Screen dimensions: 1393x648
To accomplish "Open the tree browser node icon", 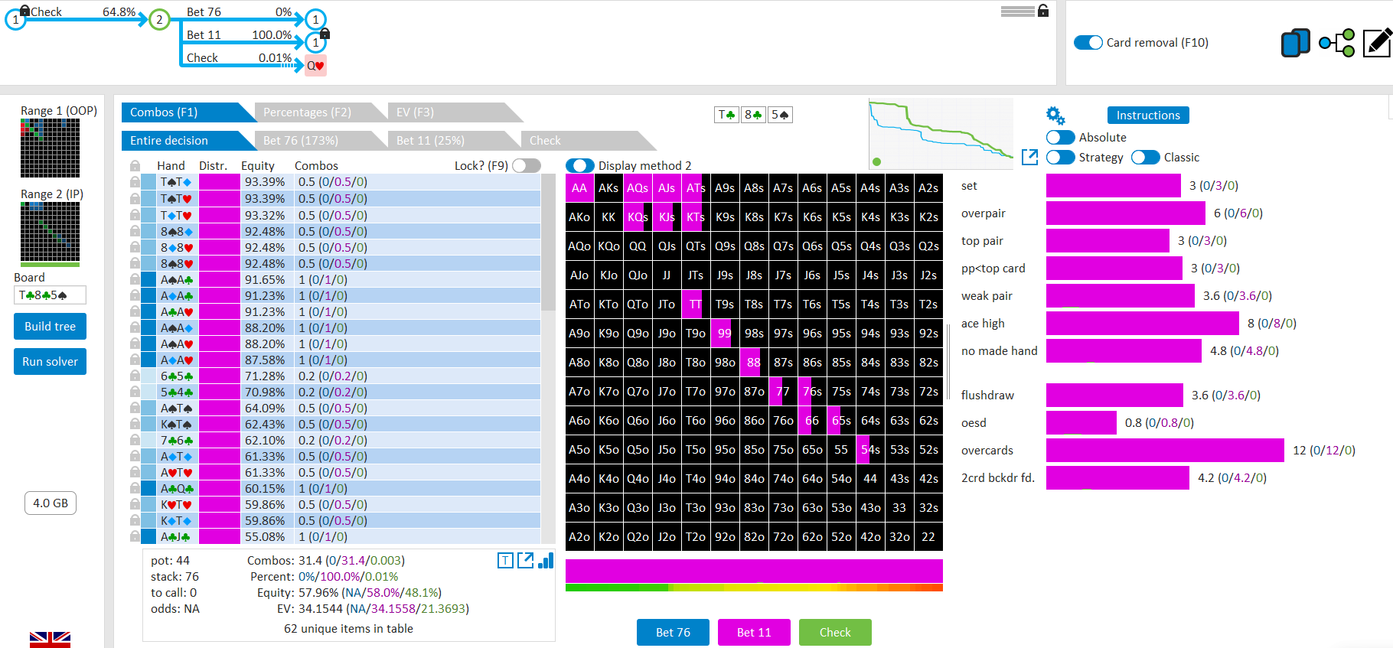I will [1336, 43].
